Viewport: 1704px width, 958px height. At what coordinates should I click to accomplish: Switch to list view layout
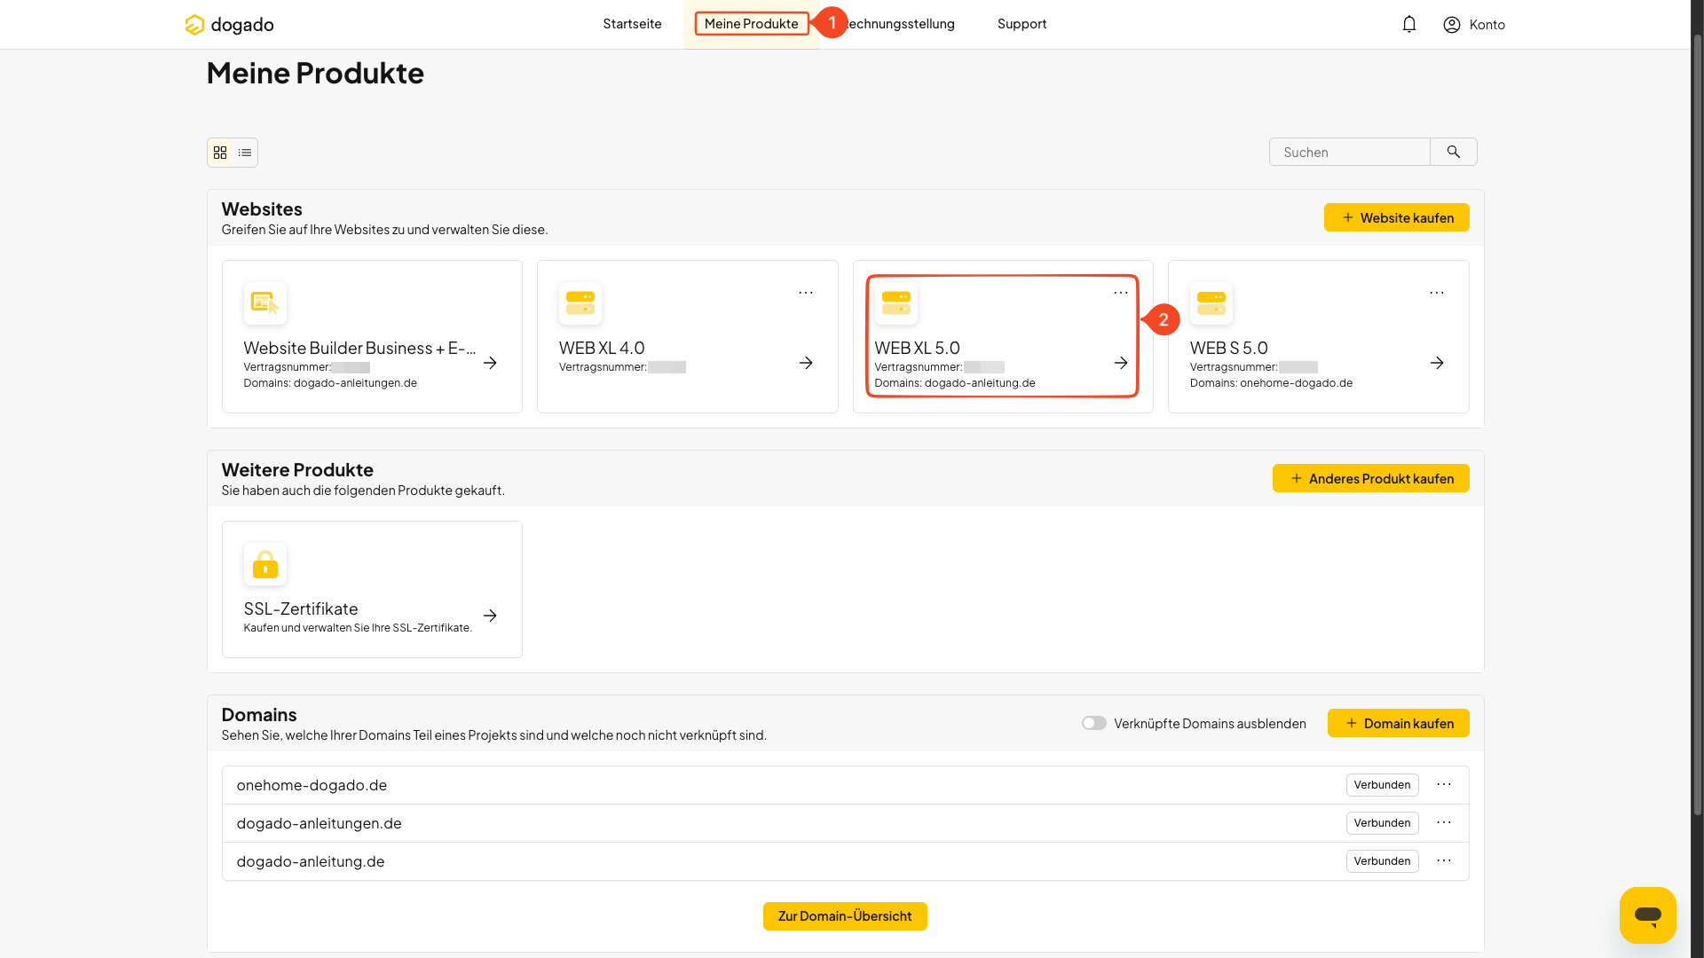[245, 153]
